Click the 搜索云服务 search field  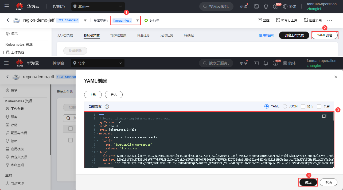216,6
